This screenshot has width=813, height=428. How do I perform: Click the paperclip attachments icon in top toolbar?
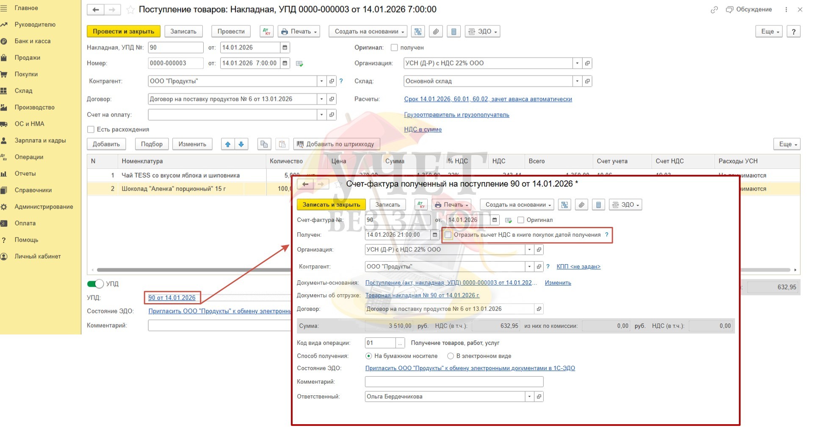pos(436,31)
